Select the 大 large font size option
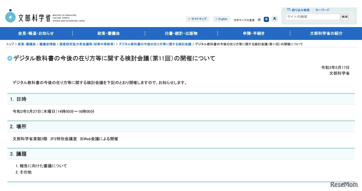This screenshot has height=191, width=362. [x=274, y=19]
